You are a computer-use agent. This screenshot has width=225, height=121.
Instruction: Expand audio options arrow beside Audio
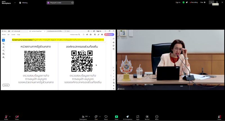point(10,116)
